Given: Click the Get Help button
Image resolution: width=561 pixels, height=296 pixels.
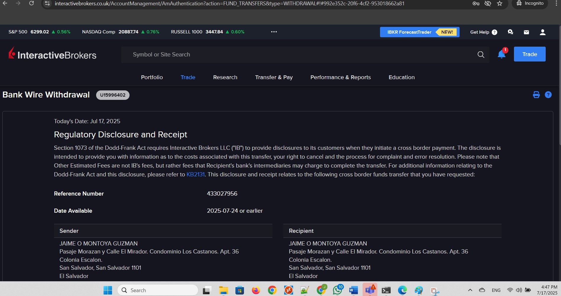Looking at the screenshot, I should click(x=484, y=32).
